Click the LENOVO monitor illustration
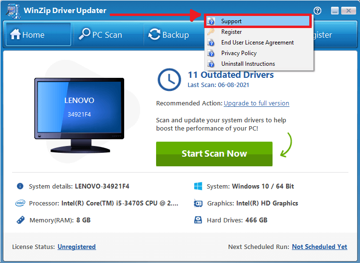360x263 pixels. click(79, 116)
